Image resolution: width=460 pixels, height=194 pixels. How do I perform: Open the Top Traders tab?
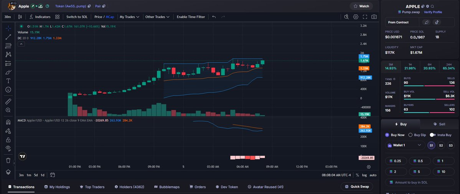[x=92, y=187]
